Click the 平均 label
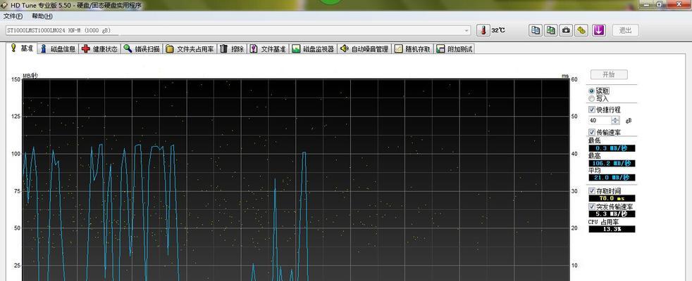Viewport: 692px width, 281px height. click(x=595, y=170)
